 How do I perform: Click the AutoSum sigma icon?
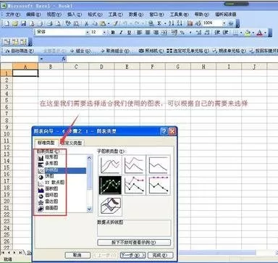(159, 23)
